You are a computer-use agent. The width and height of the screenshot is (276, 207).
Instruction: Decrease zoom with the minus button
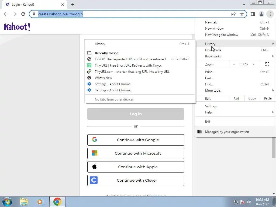(x=234, y=64)
